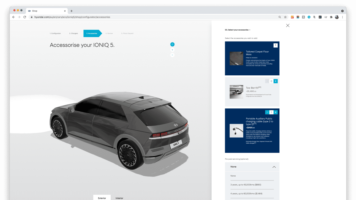The height and width of the screenshot is (200, 356).
Task: Go to step 2 Chargers
Action: click(74, 34)
